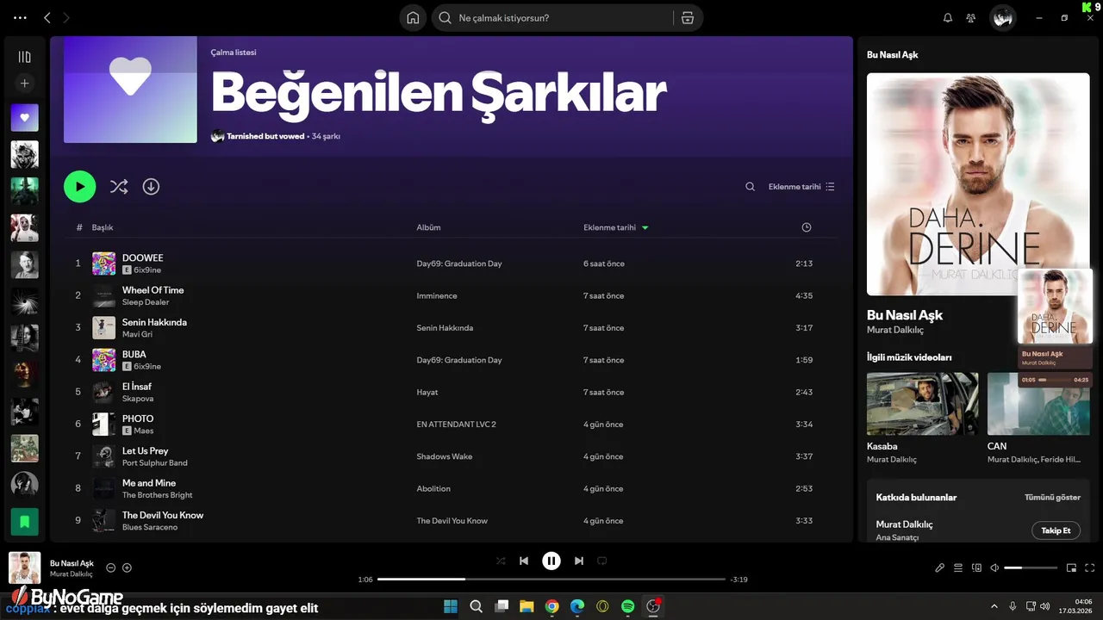Open Day69: Graduation Day album for BUBA
Screen dimensions: 1103x620
(x=459, y=360)
